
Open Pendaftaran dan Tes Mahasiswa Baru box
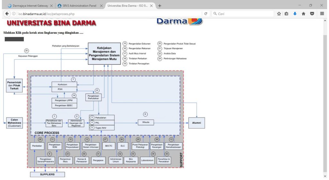(x=54, y=123)
